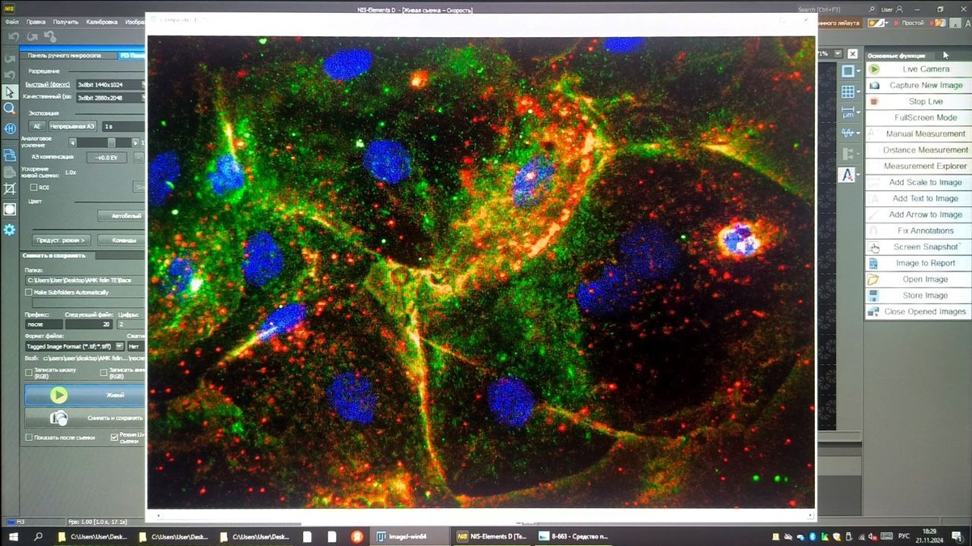The image size is (972, 546).
Task: Start the Live Camera function
Action: tap(918, 69)
